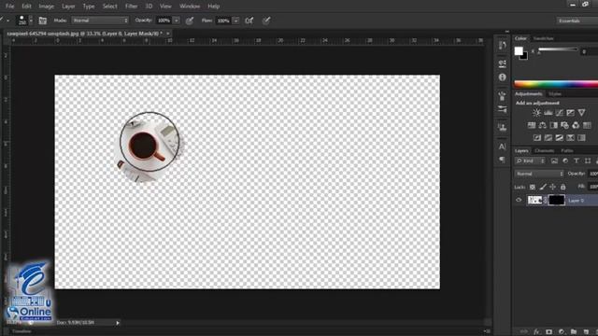Open the Image menu
The width and height of the screenshot is (598, 336).
pyautogui.click(x=46, y=7)
